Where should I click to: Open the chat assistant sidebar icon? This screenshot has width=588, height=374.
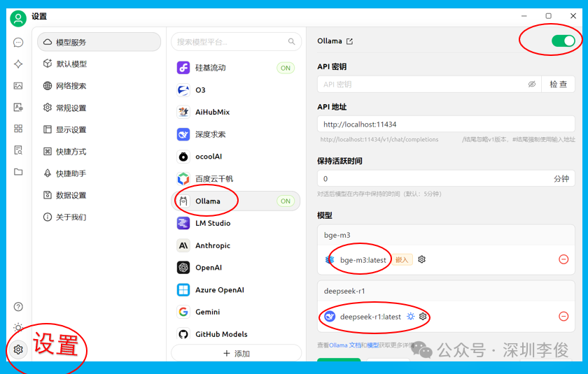tap(18, 43)
